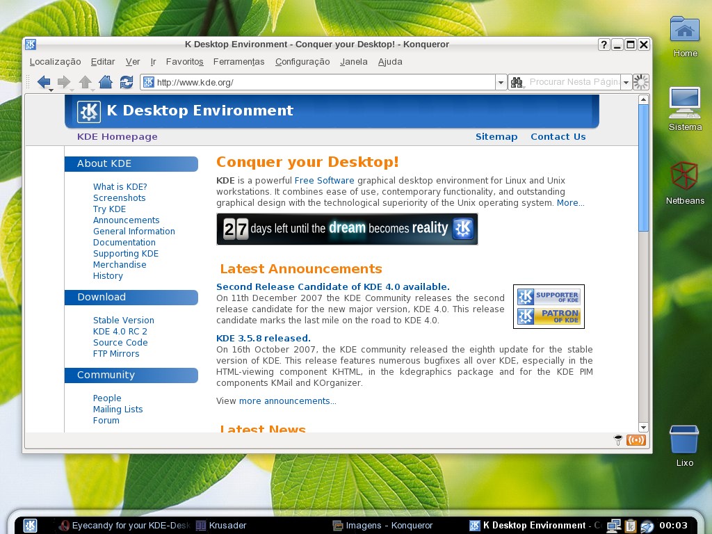Click the panel clock showing 00:03
712x534 pixels.
[673, 526]
